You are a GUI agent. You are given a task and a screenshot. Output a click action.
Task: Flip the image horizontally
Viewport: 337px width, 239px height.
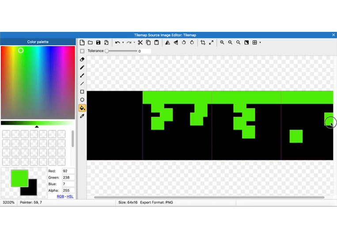click(x=167, y=42)
